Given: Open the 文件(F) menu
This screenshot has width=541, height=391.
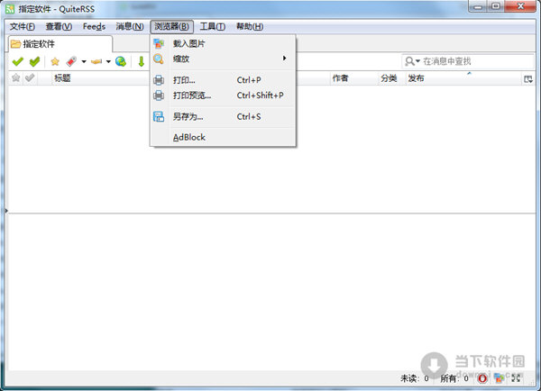Looking at the screenshot, I should pyautogui.click(x=22, y=26).
